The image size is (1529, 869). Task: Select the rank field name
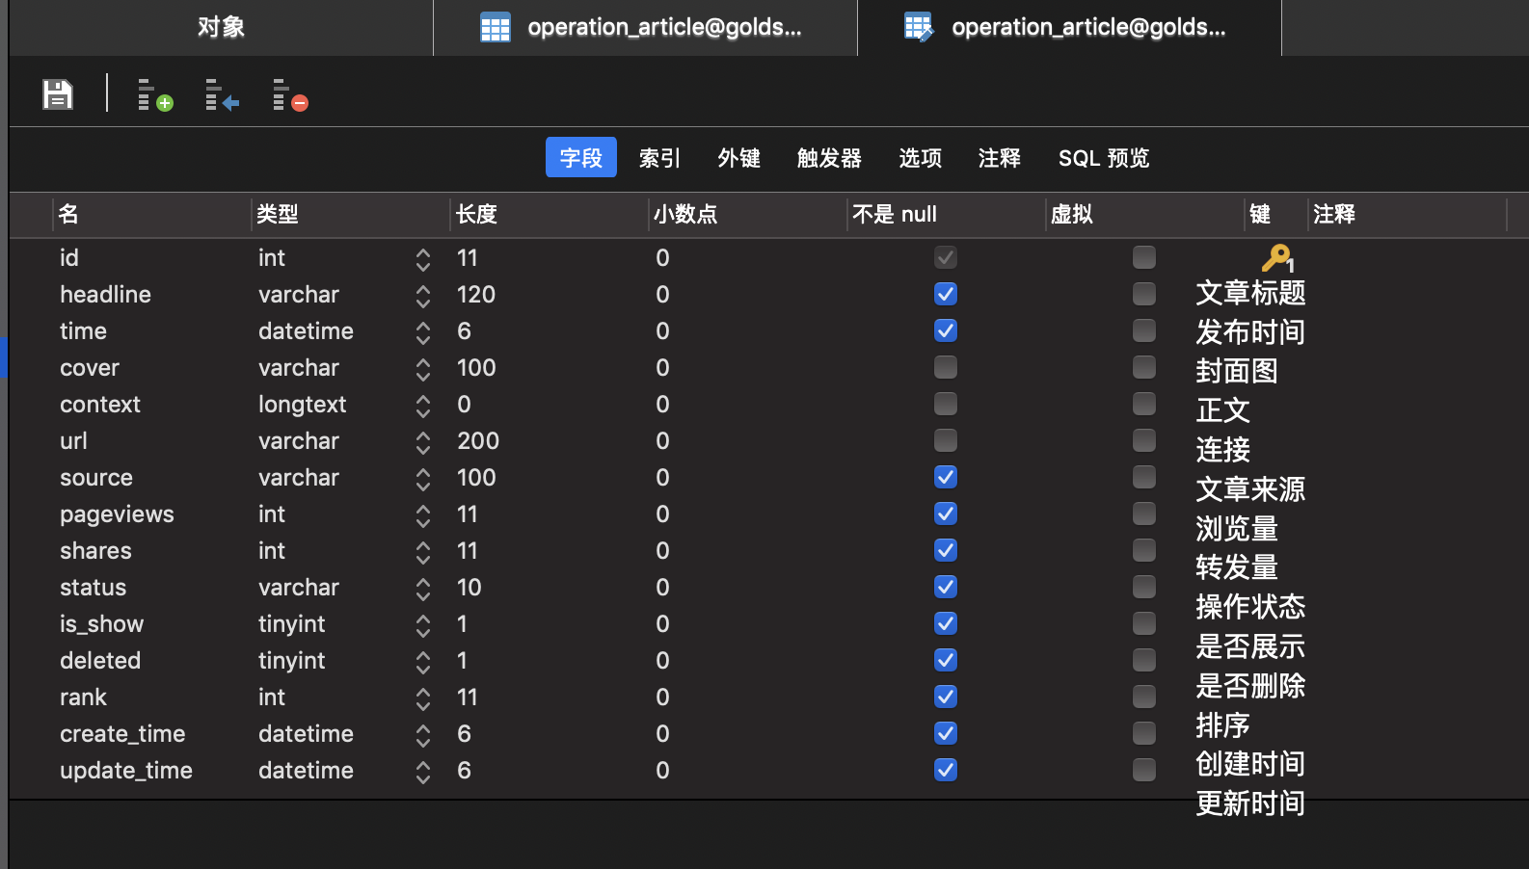click(x=83, y=697)
